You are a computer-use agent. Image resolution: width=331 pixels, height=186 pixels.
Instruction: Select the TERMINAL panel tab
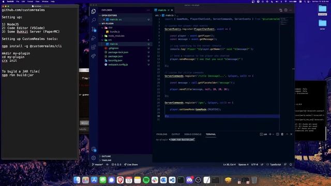click(210, 134)
